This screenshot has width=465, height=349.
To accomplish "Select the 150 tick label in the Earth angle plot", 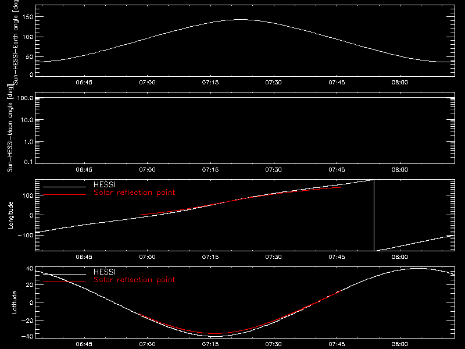I will pyautogui.click(x=28, y=17).
